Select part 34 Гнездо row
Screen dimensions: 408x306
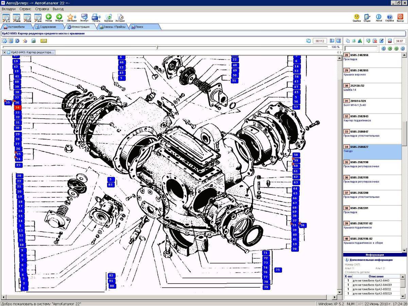coord(372,152)
